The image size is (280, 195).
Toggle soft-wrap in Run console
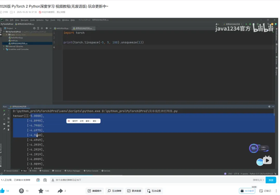point(8,118)
